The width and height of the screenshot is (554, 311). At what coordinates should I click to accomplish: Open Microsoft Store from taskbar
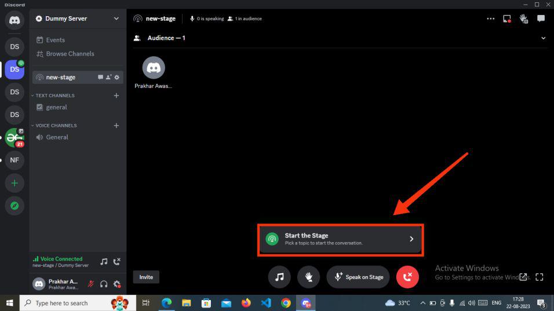206,303
